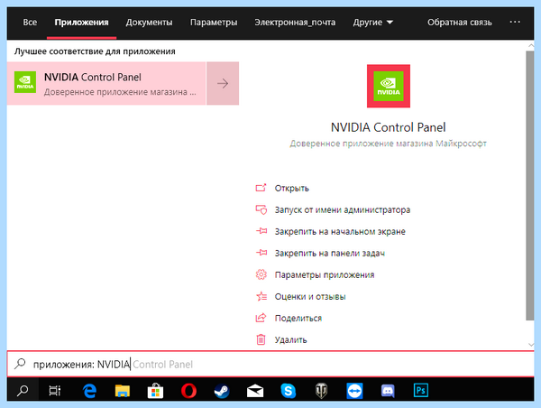Click the small NVIDIA icon in results list
Screen dimensions: 541x408
point(25,82)
